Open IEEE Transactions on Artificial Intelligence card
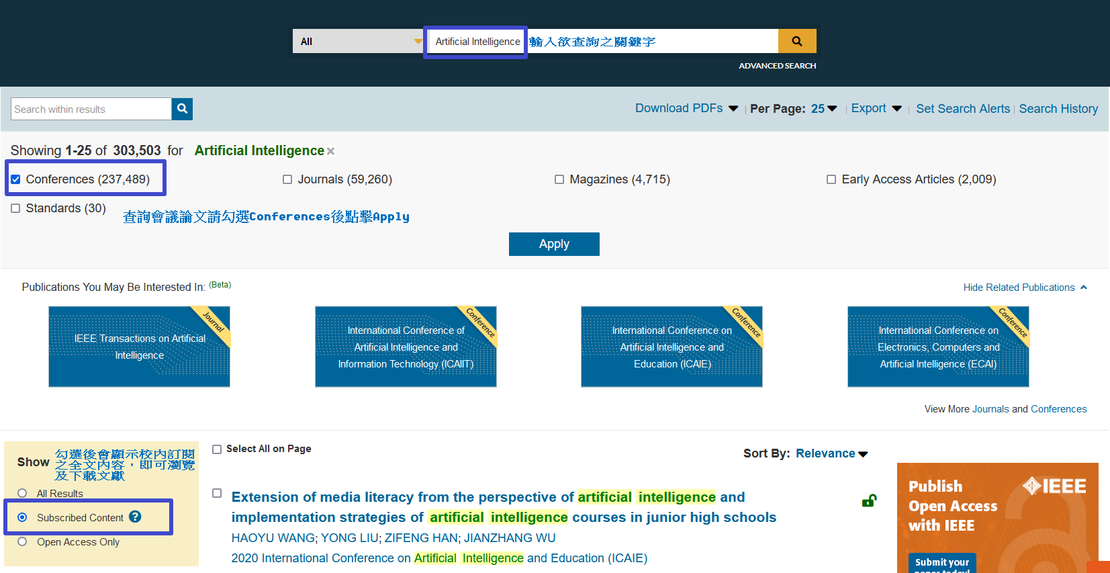 [x=139, y=347]
